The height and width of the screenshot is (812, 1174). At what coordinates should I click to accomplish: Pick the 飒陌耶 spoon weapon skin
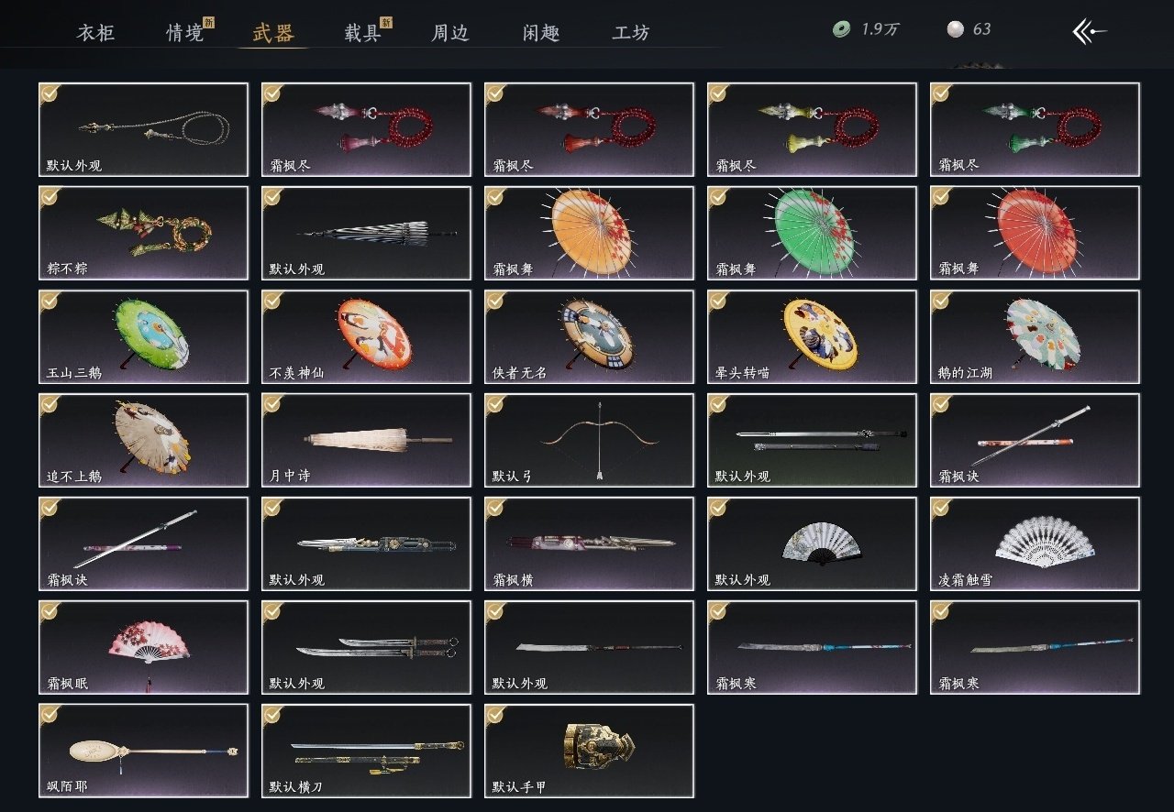pos(143,751)
